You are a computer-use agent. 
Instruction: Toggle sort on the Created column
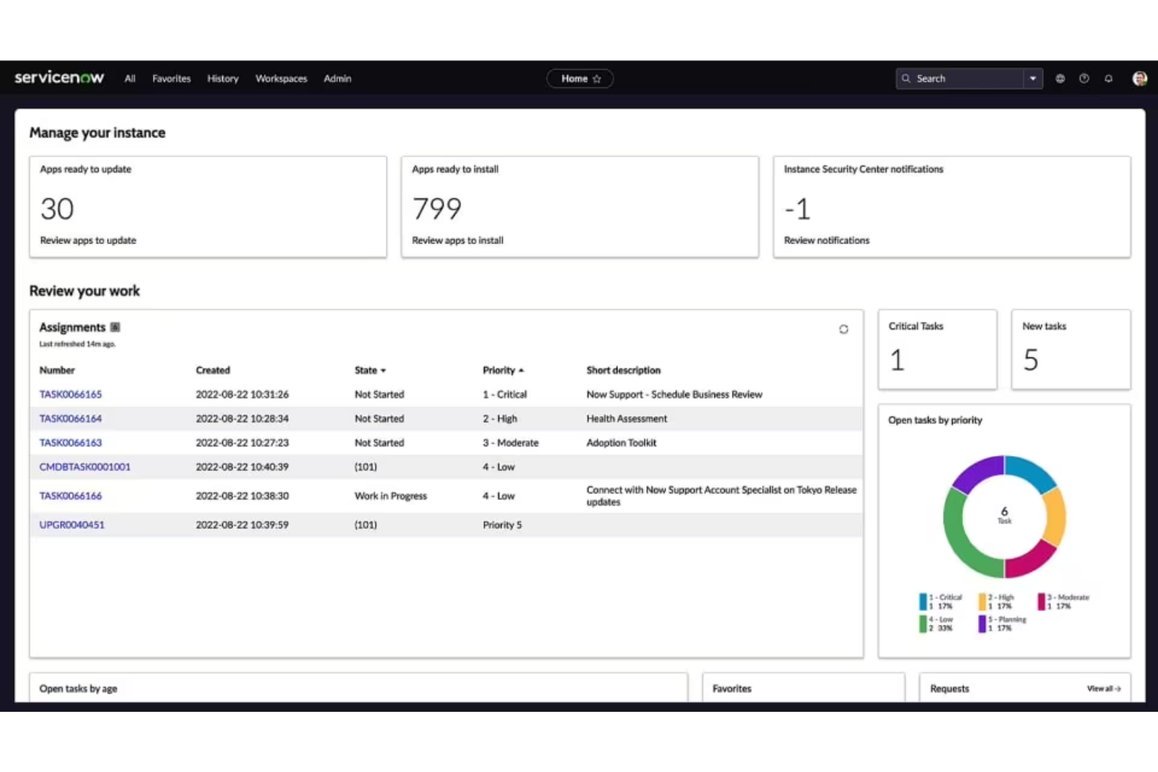tap(212, 370)
